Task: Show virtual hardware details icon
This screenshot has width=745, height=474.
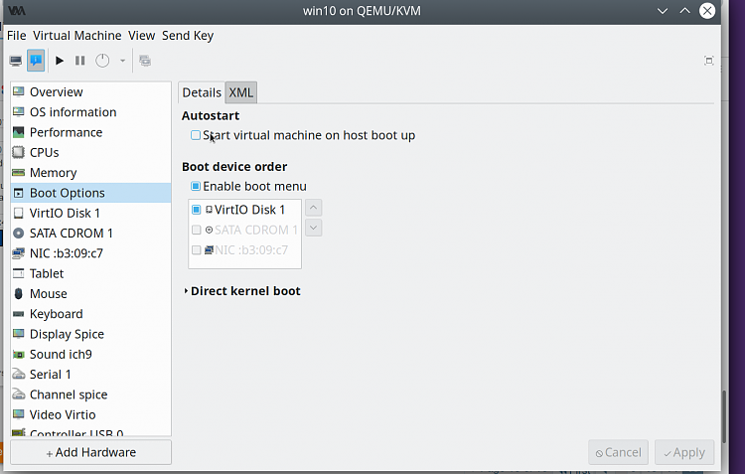Action: tap(36, 61)
